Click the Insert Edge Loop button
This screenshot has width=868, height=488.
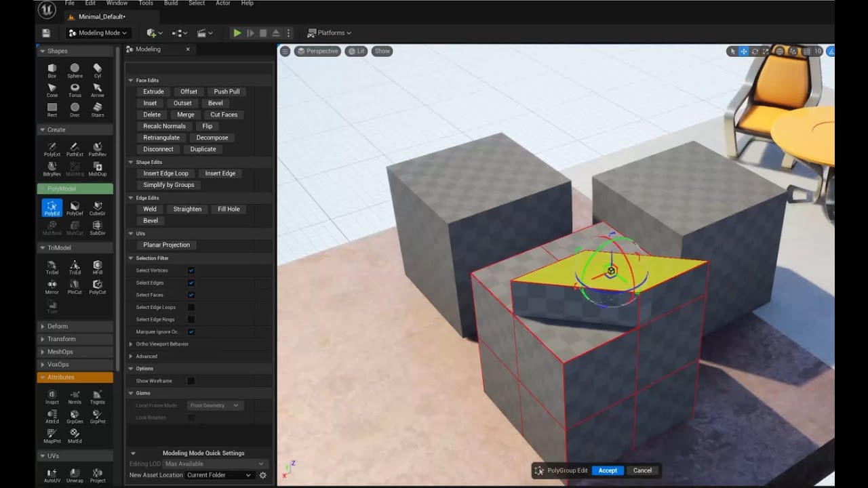pos(165,174)
